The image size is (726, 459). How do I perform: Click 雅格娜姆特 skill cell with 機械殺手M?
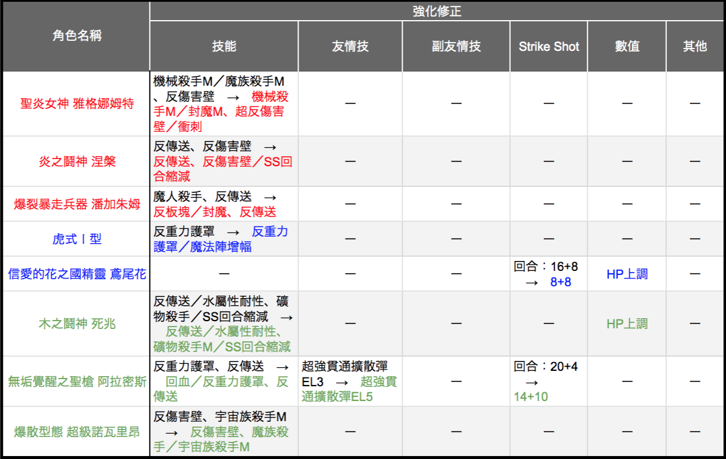click(223, 104)
